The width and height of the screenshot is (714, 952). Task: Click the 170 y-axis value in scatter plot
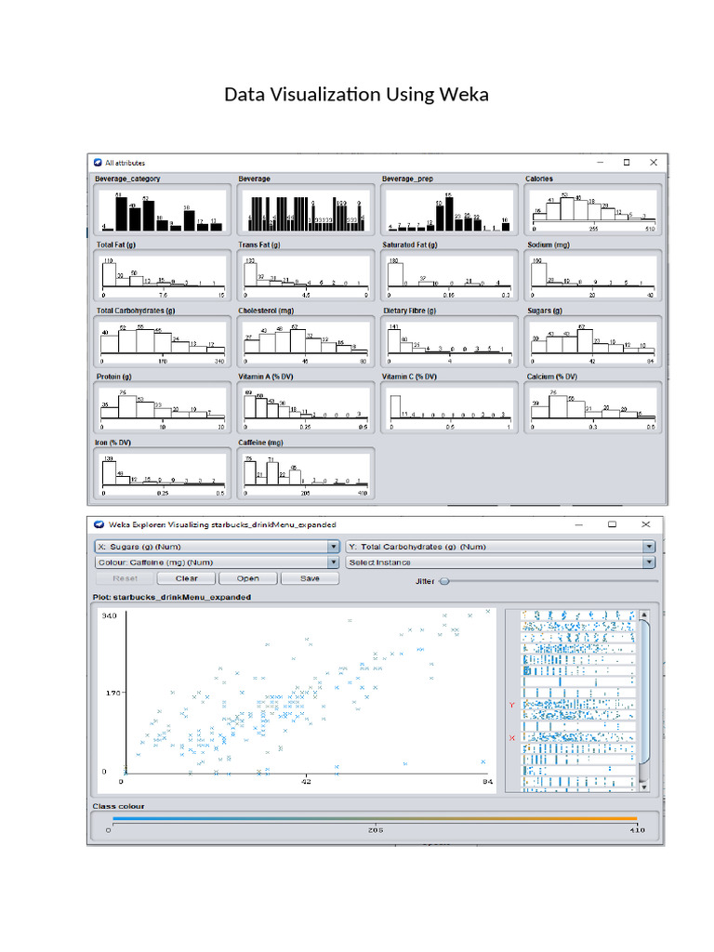pos(112,693)
